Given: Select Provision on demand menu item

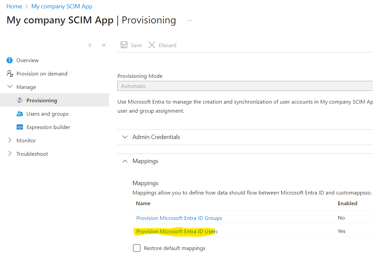Looking at the screenshot, I should coord(42,74).
